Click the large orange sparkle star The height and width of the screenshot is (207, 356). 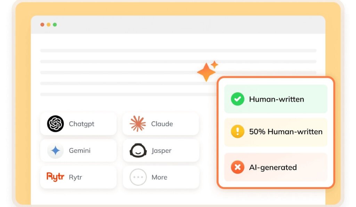click(x=206, y=72)
